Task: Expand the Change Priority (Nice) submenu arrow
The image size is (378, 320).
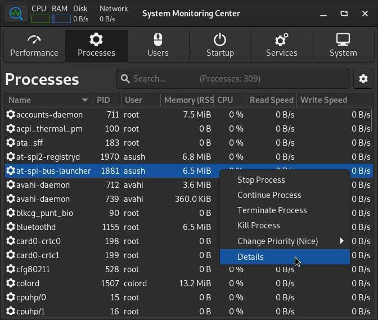Action: (x=341, y=241)
